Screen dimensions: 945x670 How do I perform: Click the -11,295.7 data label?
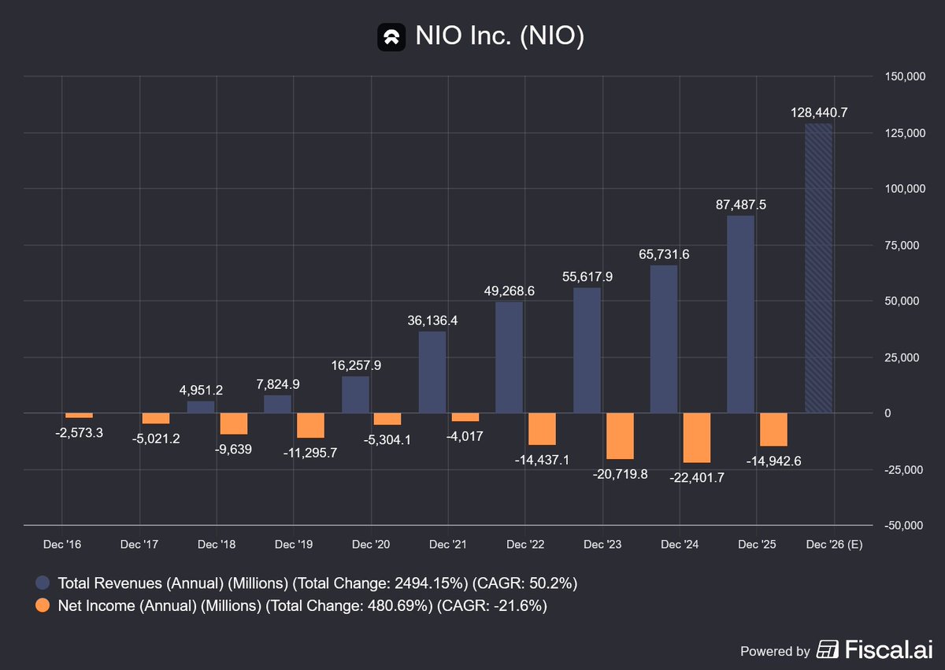(x=310, y=452)
